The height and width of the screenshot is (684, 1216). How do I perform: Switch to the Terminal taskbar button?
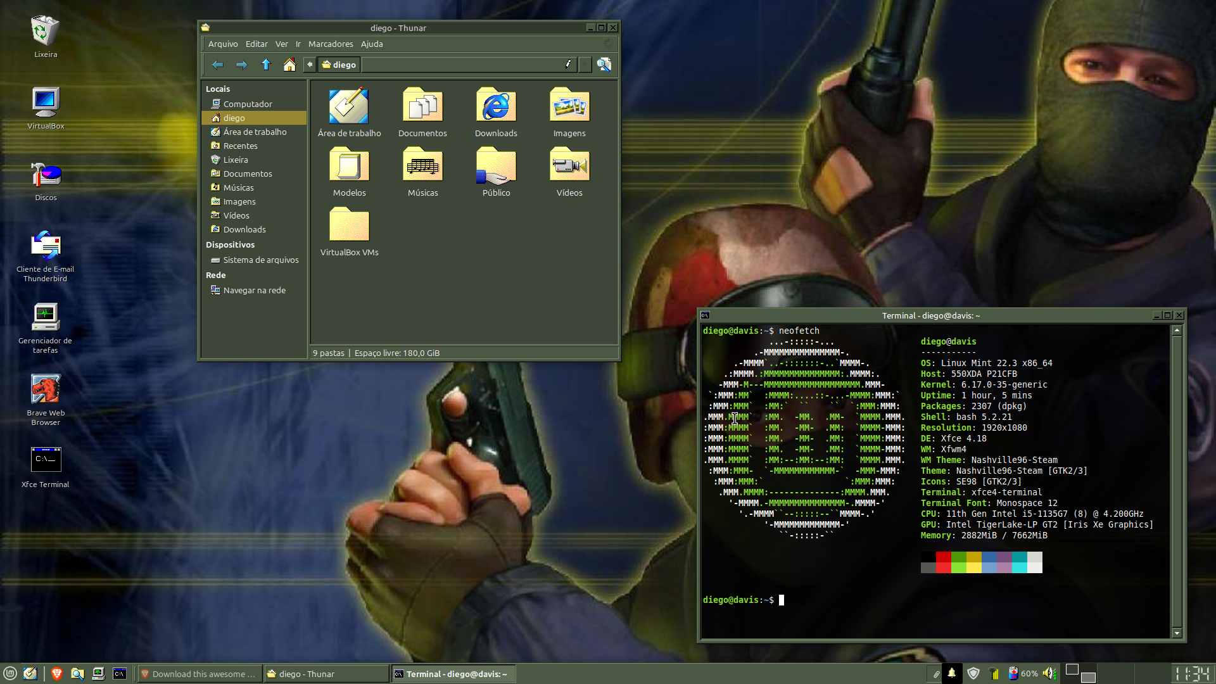[x=453, y=674]
